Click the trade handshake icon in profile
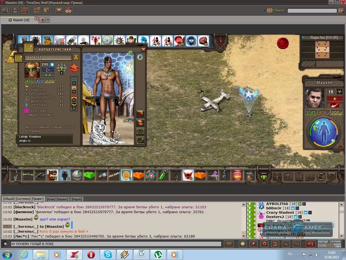This screenshot has width=346, height=260. click(x=140, y=122)
